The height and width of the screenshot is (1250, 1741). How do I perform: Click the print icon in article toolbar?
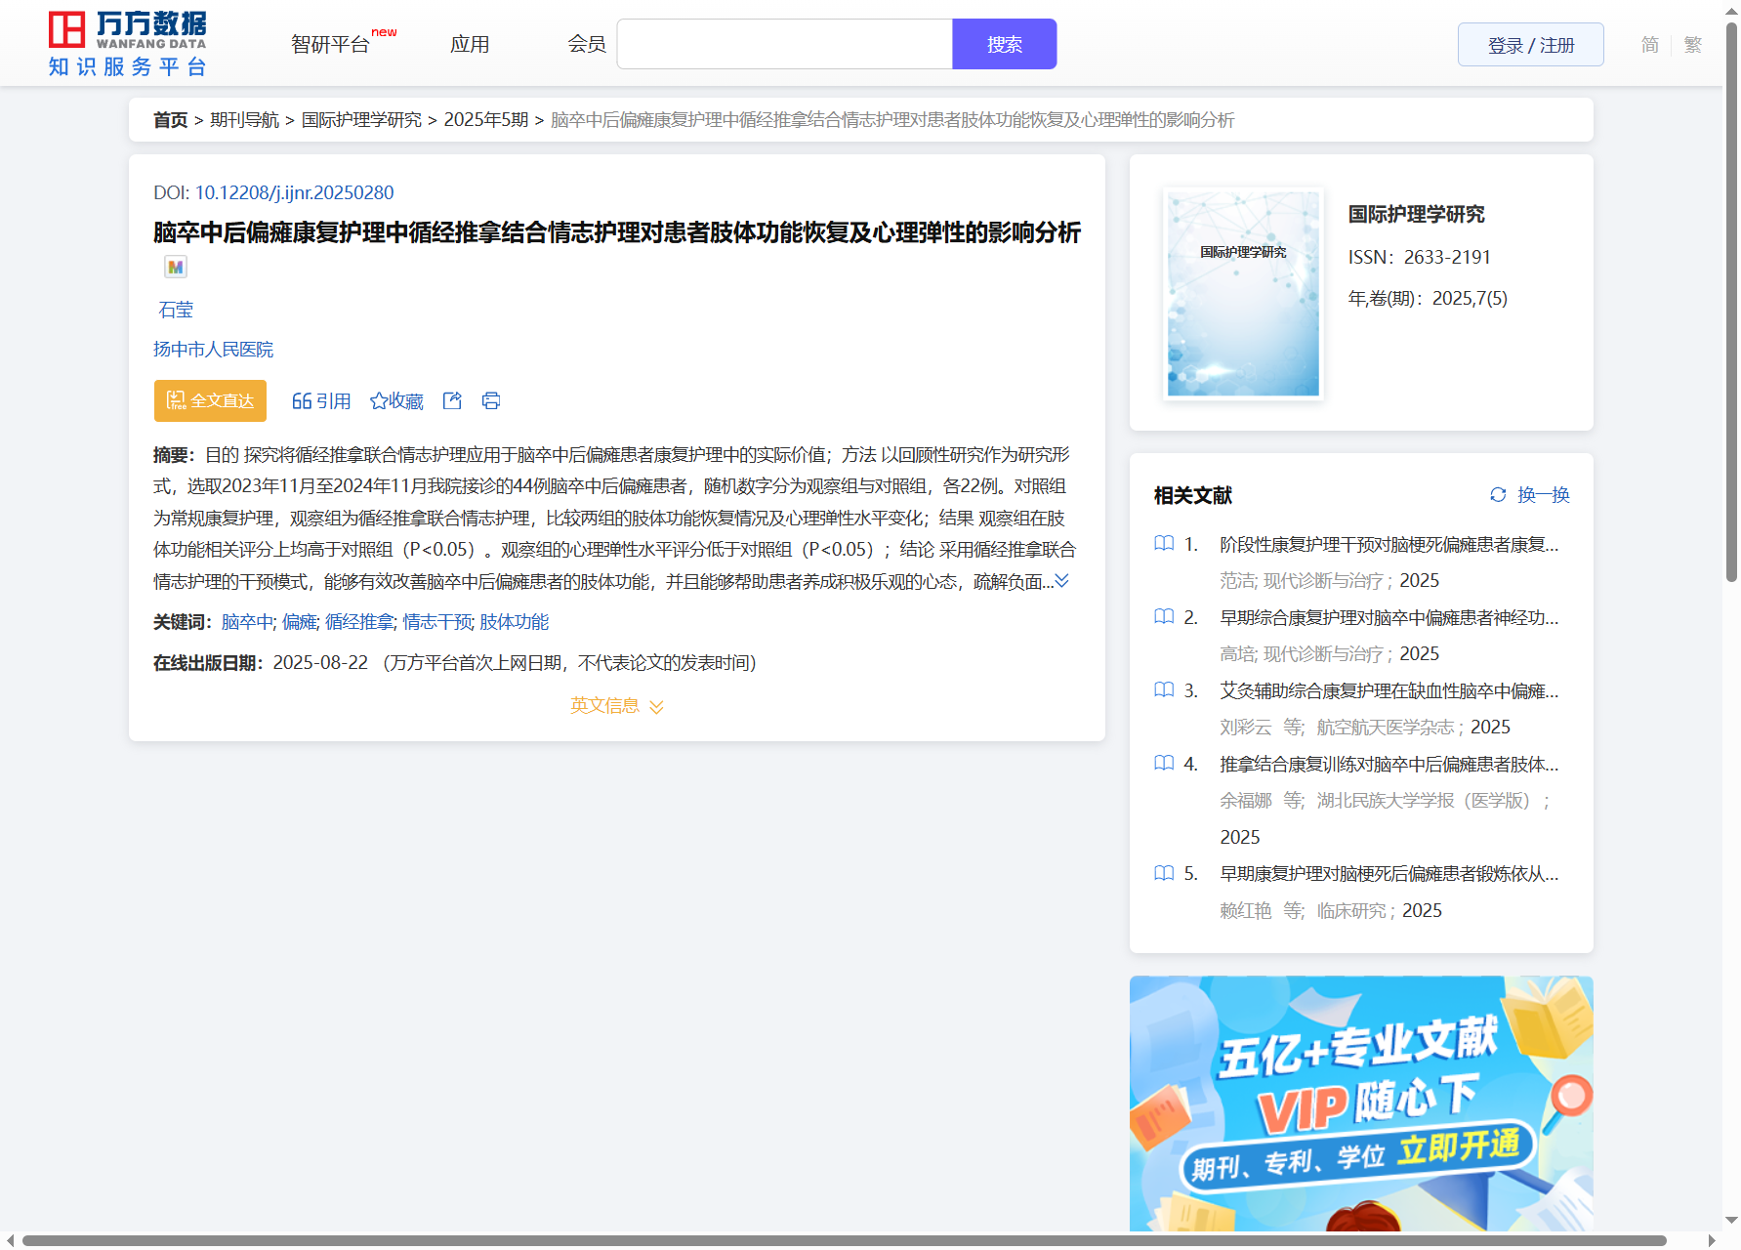click(x=491, y=401)
